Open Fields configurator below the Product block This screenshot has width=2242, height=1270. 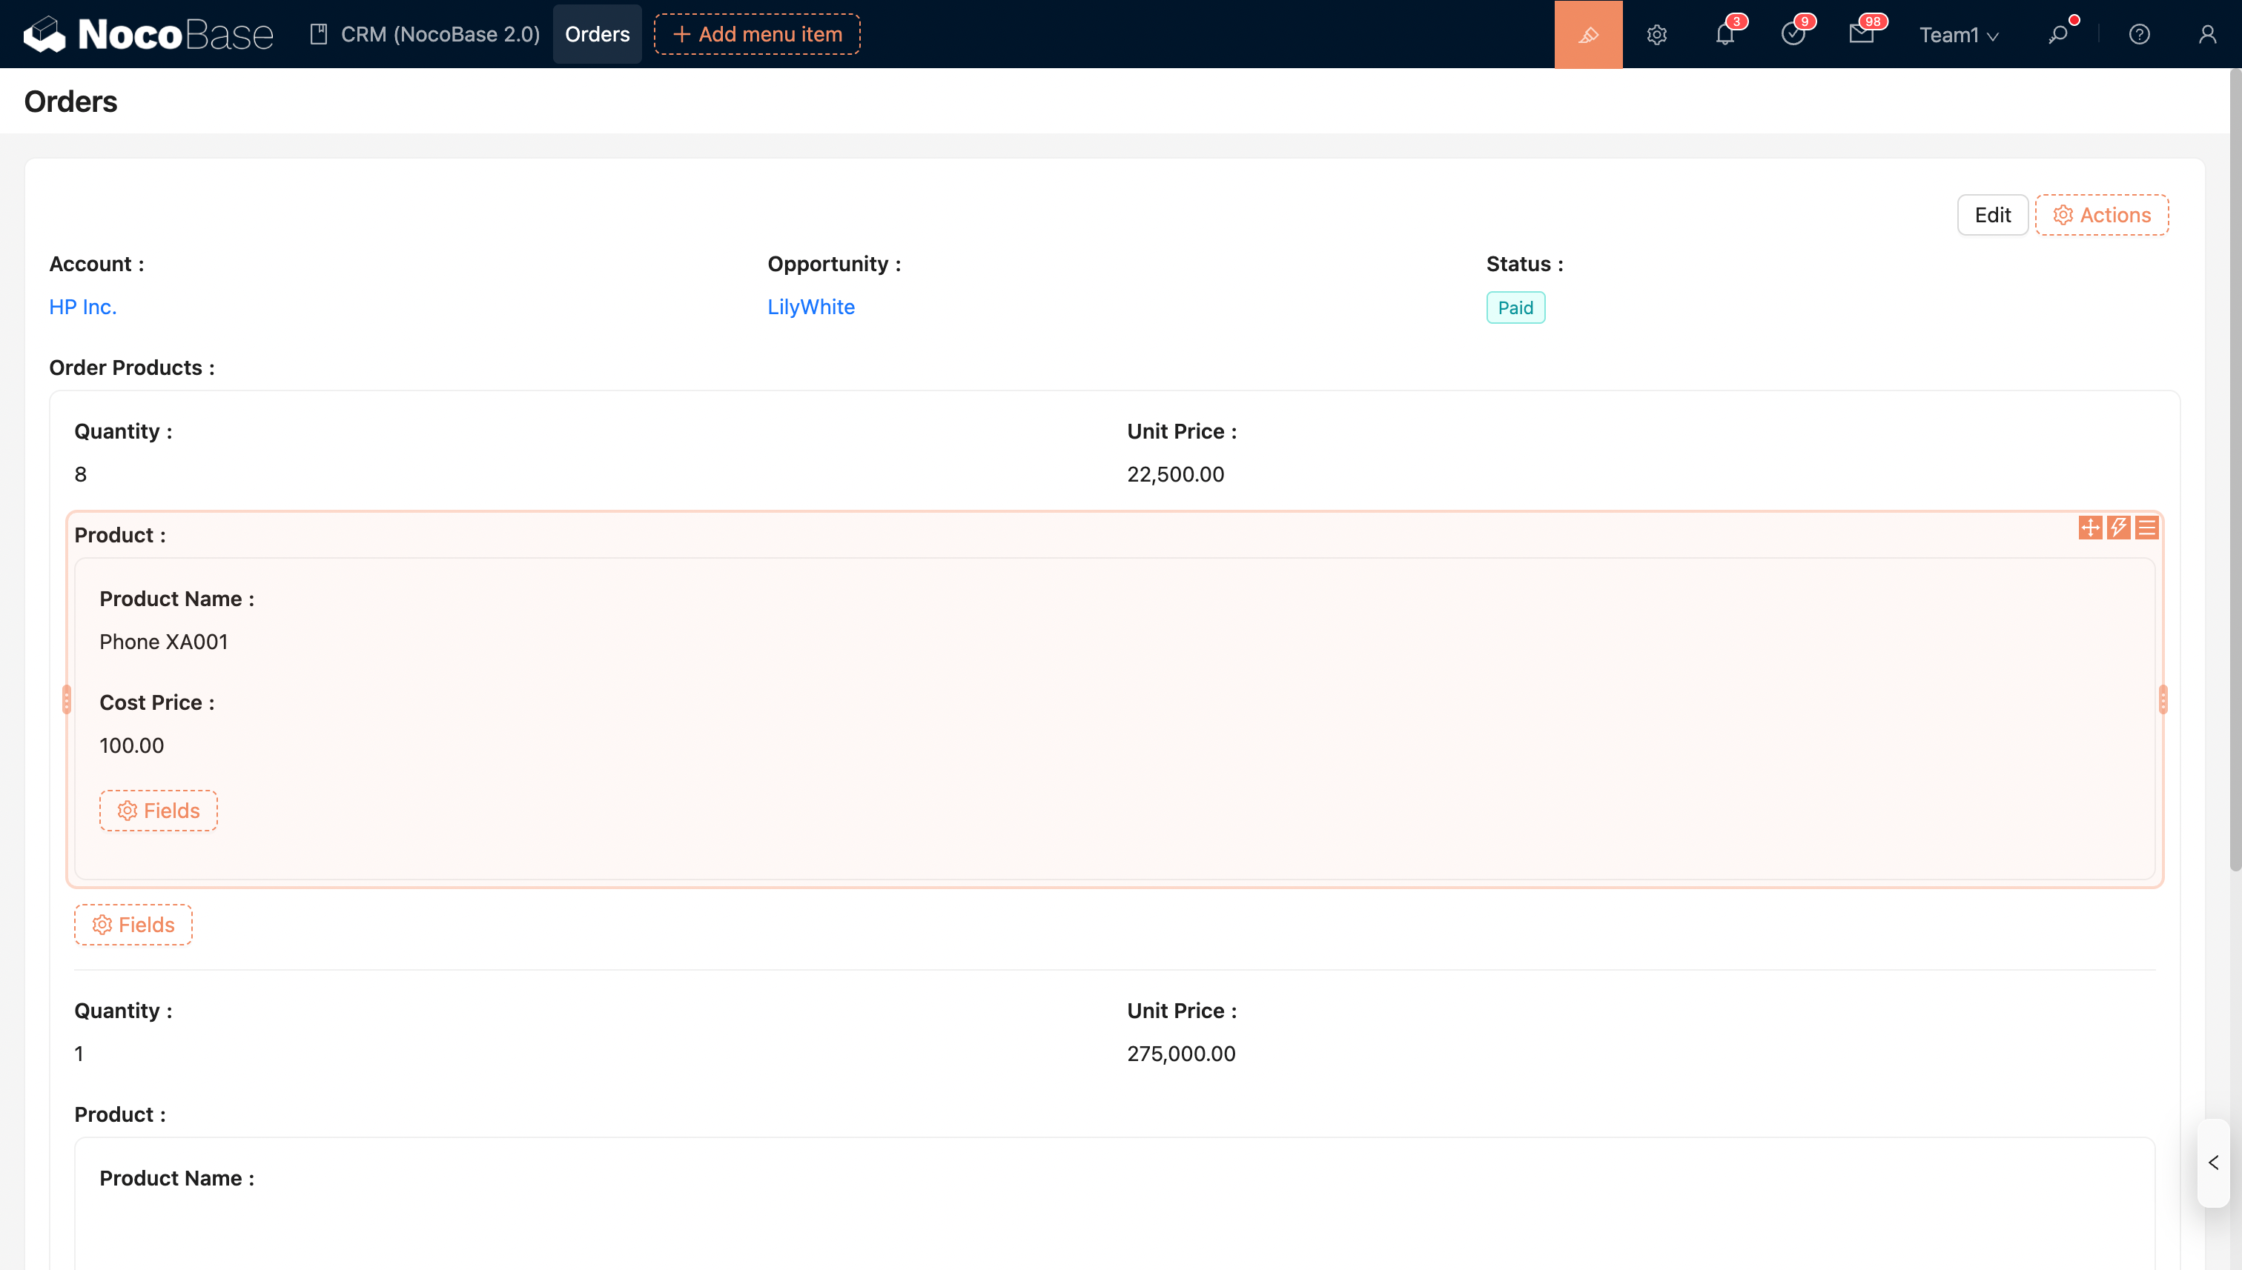133,925
